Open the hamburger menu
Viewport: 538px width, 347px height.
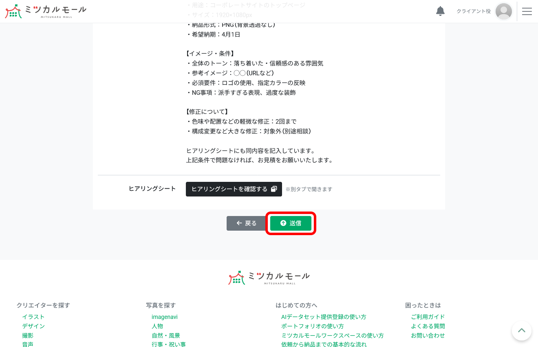[x=527, y=11]
